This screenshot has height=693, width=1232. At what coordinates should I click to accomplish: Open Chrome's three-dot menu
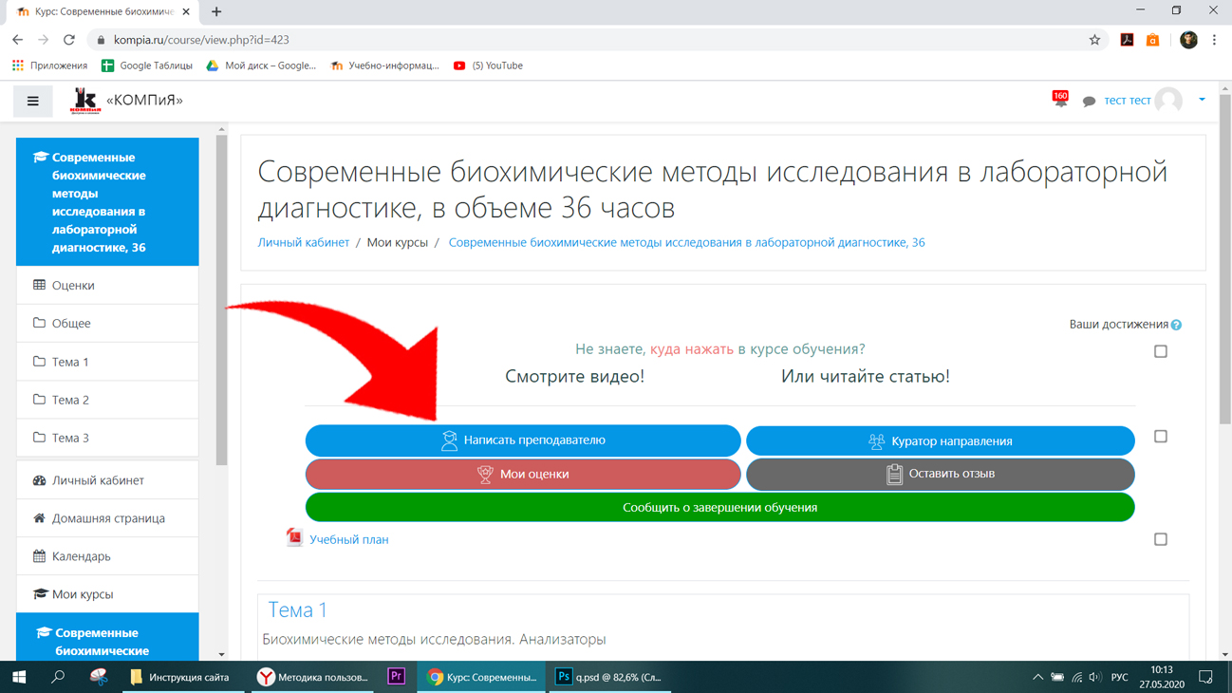(1214, 40)
